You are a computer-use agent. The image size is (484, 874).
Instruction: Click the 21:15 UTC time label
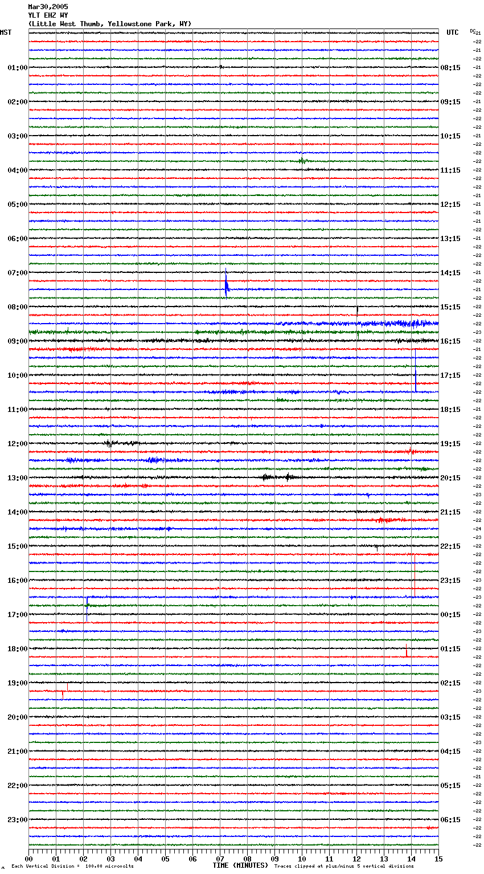coord(450,512)
